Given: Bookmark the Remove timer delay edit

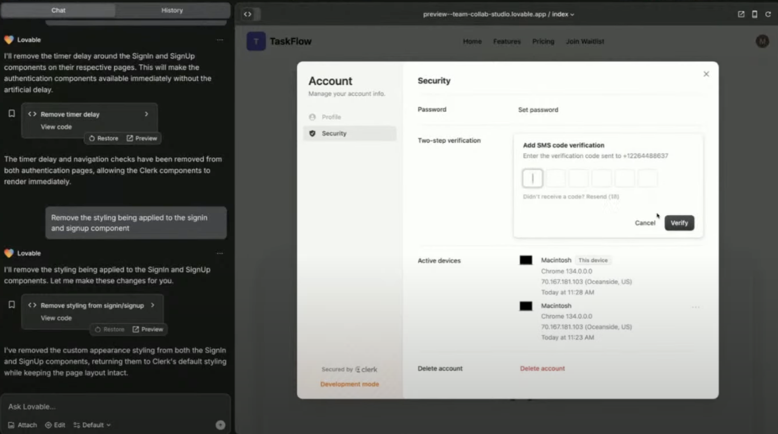Looking at the screenshot, I should click(12, 114).
